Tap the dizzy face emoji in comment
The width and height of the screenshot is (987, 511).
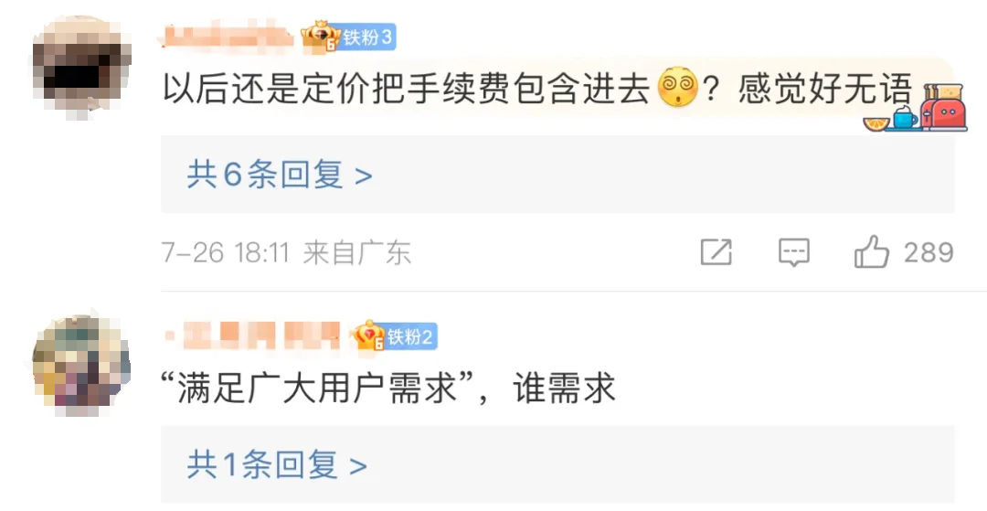(x=677, y=87)
